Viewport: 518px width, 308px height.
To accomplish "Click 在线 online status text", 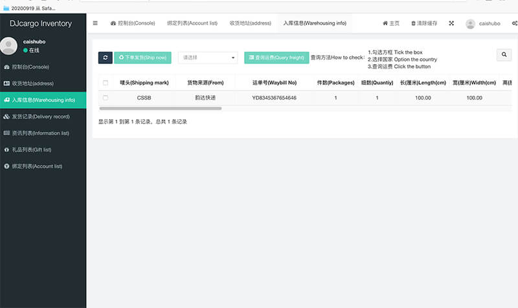I will coord(34,50).
